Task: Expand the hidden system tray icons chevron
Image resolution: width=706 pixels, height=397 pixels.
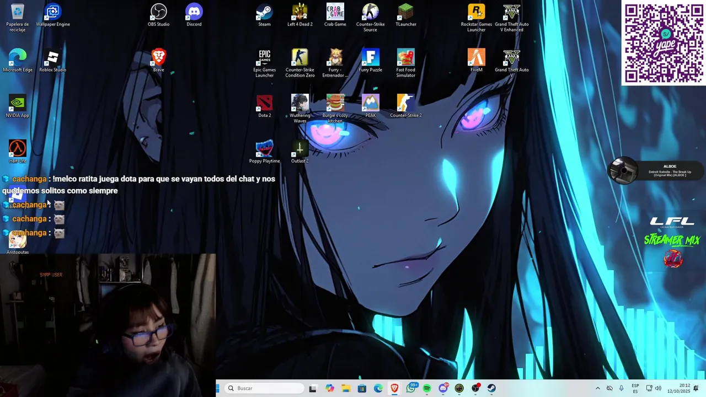Action: [597, 388]
